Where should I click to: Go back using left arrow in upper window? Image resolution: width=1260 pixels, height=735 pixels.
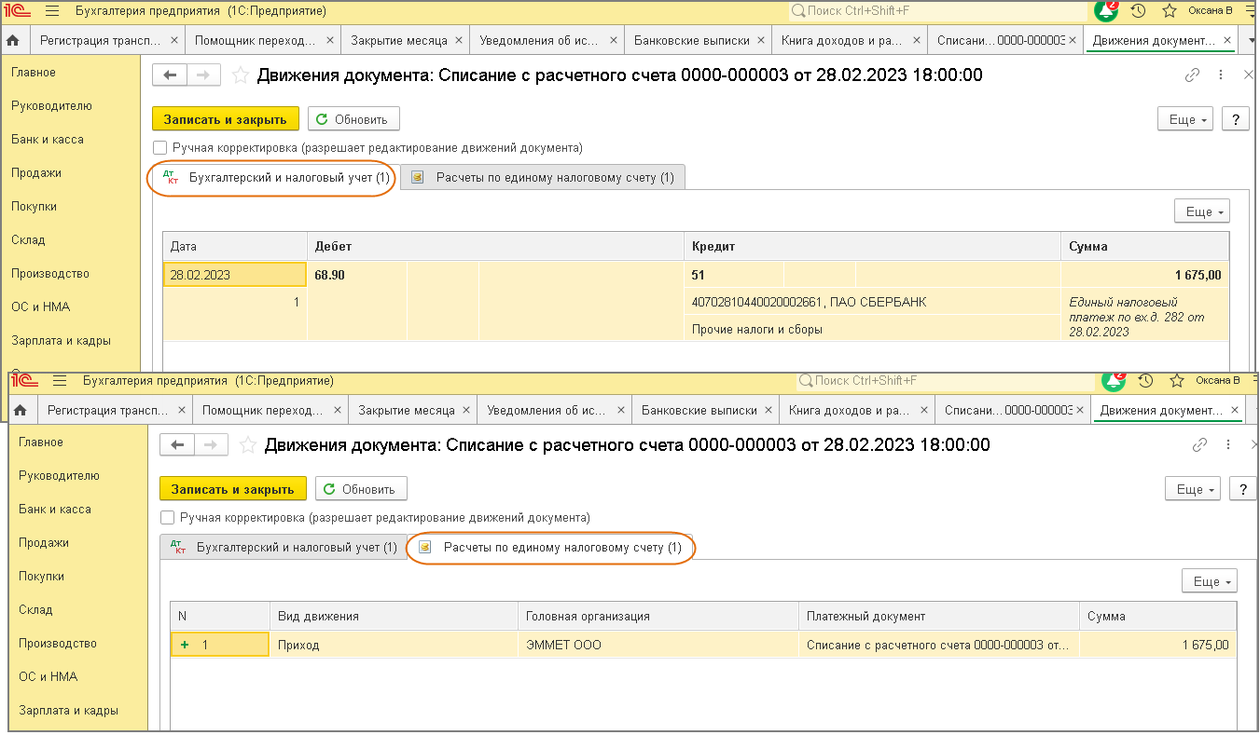[x=170, y=75]
